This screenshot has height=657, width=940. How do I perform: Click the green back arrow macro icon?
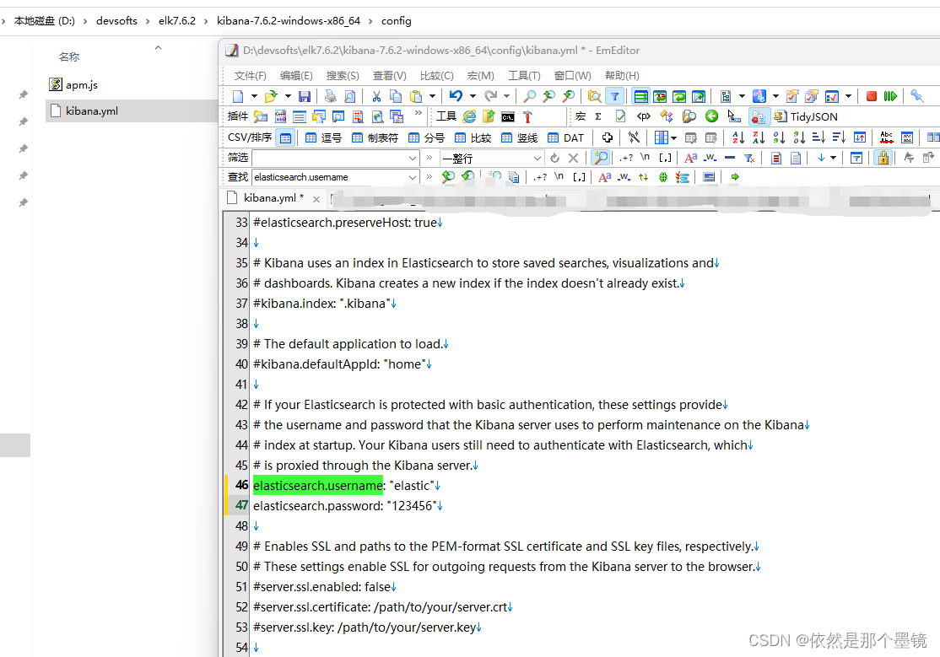711,116
